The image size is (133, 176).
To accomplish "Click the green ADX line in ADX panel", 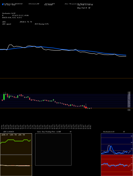I will click(x=15, y=141).
